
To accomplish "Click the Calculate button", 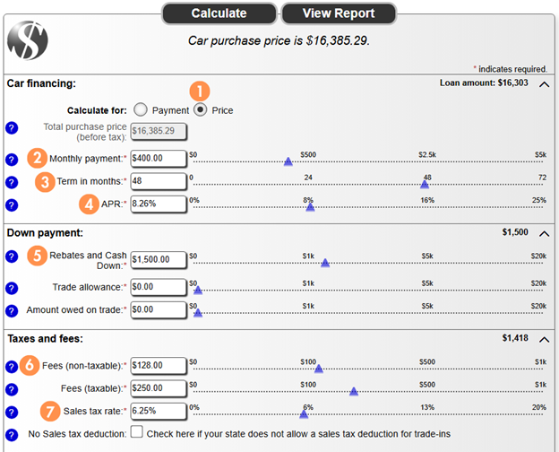I will click(219, 13).
